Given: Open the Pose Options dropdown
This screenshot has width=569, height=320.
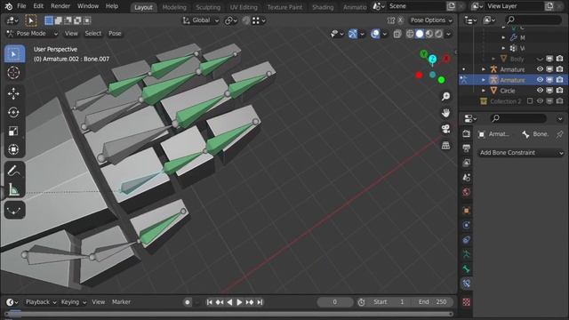Looking at the screenshot, I should click(431, 20).
